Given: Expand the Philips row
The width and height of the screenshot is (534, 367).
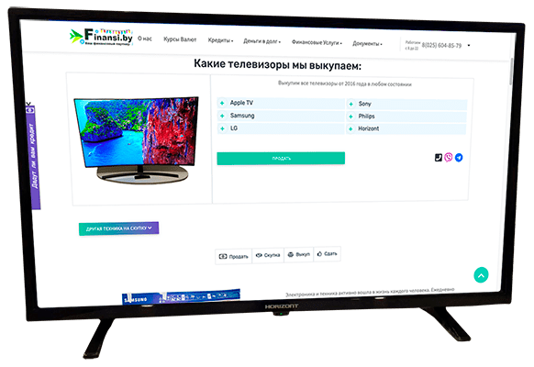Looking at the screenshot, I should click(x=406, y=117).
